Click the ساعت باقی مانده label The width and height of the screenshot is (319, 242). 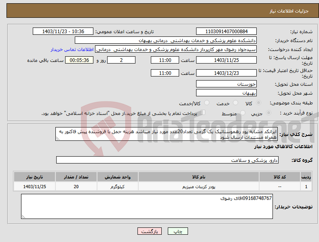[x=45, y=60]
